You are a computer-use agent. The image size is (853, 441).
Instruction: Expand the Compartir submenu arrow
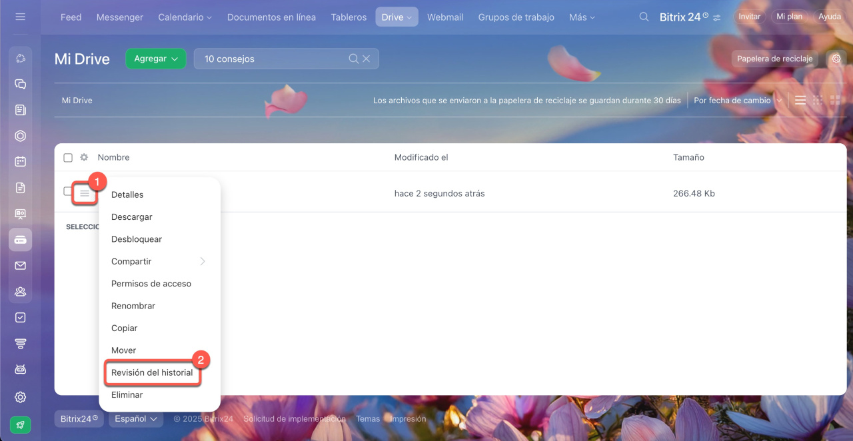tap(203, 261)
